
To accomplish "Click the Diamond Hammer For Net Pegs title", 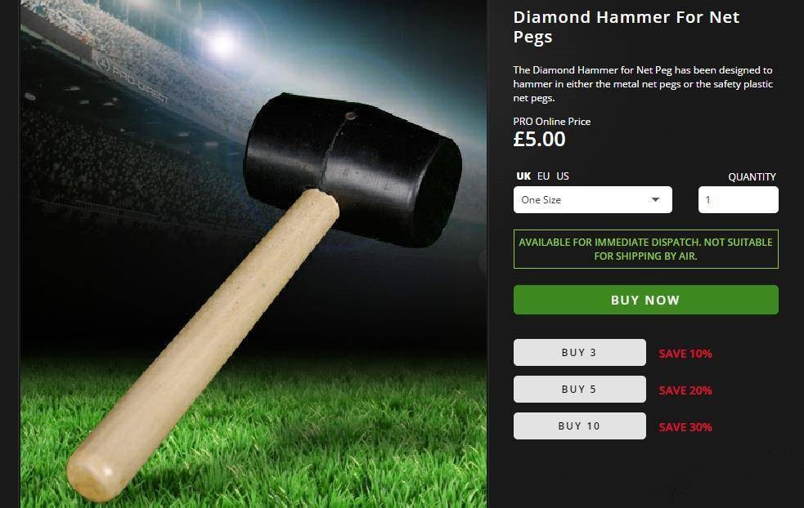I will point(626,27).
